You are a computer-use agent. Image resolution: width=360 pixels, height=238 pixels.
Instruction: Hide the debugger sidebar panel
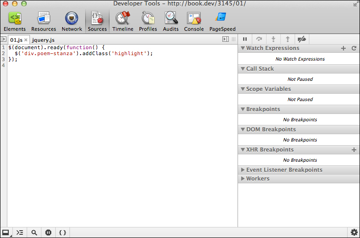tap(226, 40)
